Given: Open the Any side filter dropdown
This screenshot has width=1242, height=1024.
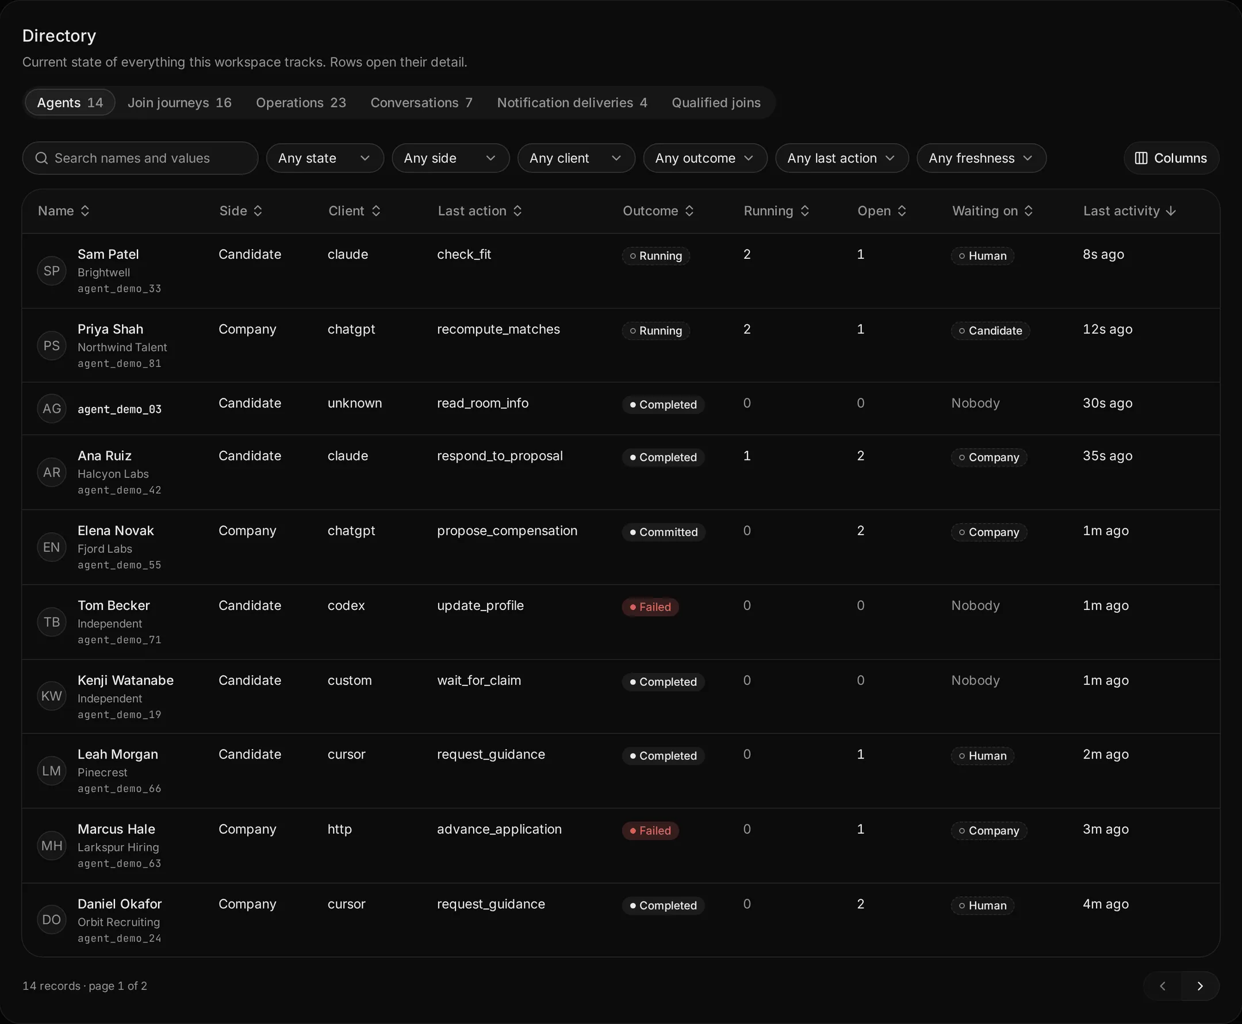Looking at the screenshot, I should pyautogui.click(x=451, y=158).
